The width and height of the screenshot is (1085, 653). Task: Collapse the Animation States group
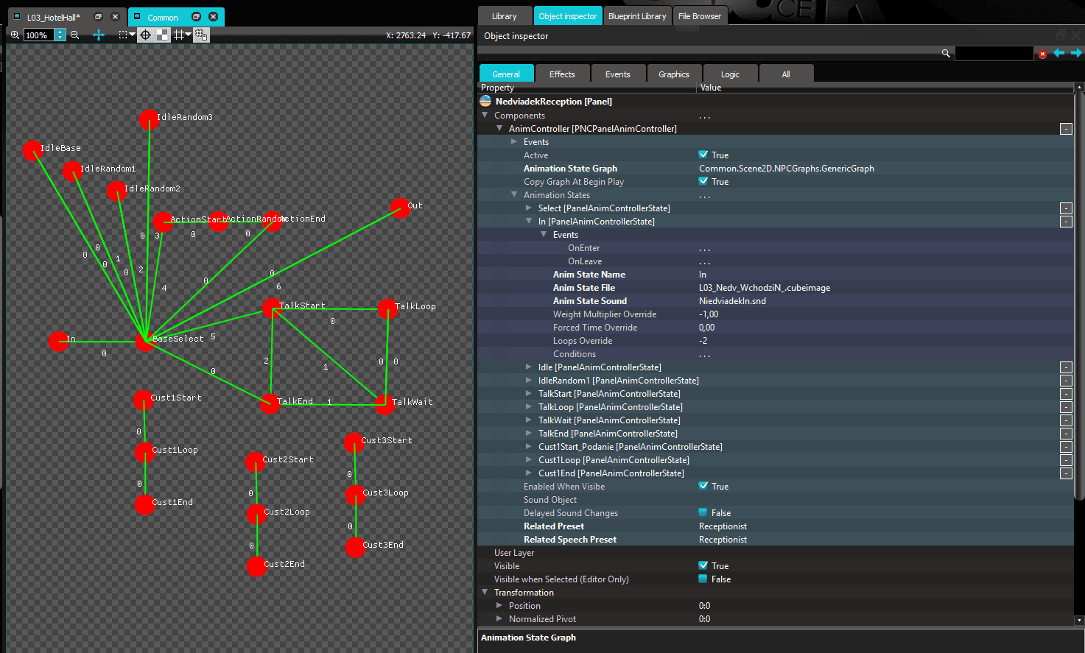(514, 195)
